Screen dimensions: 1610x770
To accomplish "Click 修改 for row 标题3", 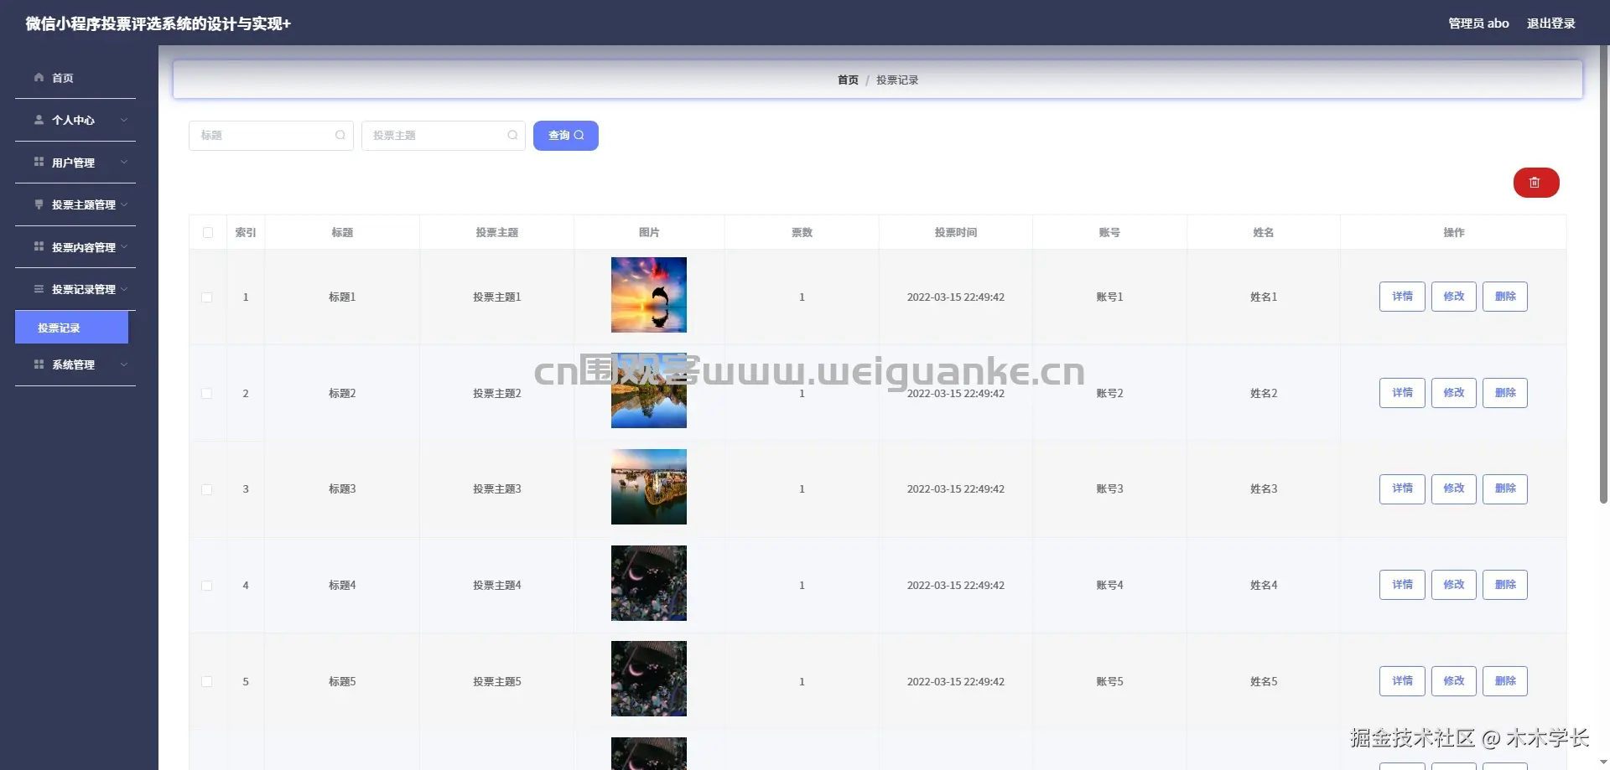I will (1454, 488).
